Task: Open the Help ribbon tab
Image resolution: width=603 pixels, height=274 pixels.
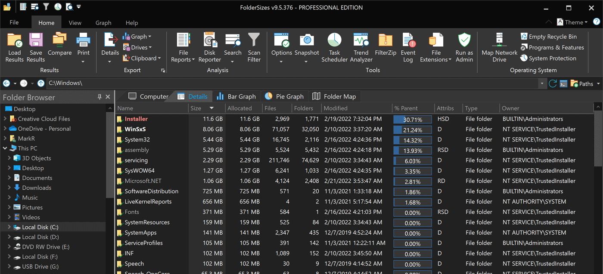Action: click(132, 22)
